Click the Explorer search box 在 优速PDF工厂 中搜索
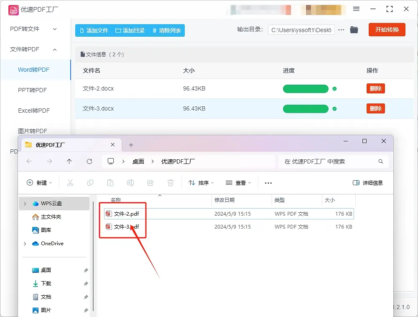This screenshot has height=317, width=418. pyautogui.click(x=334, y=161)
